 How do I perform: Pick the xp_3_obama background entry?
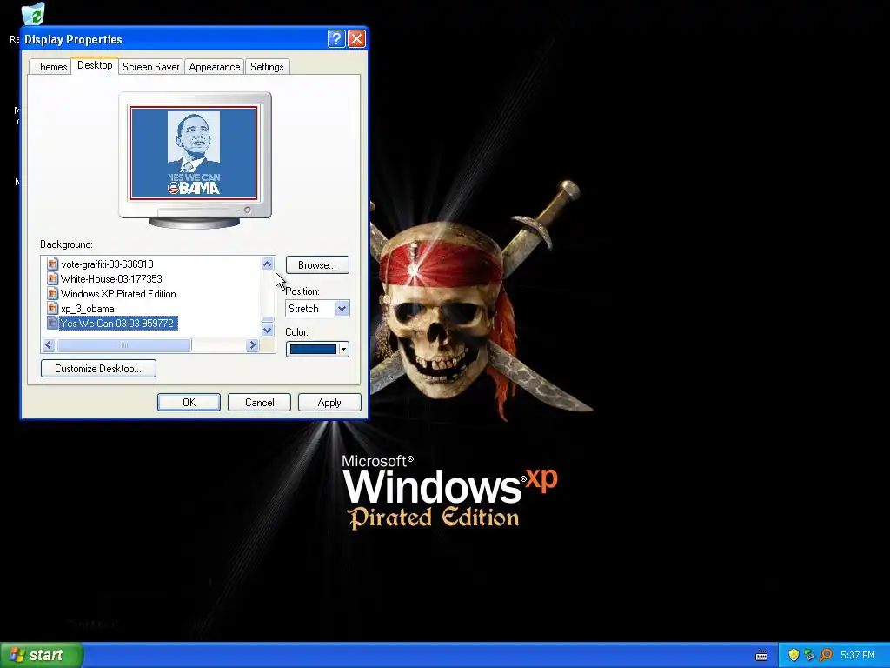click(88, 309)
